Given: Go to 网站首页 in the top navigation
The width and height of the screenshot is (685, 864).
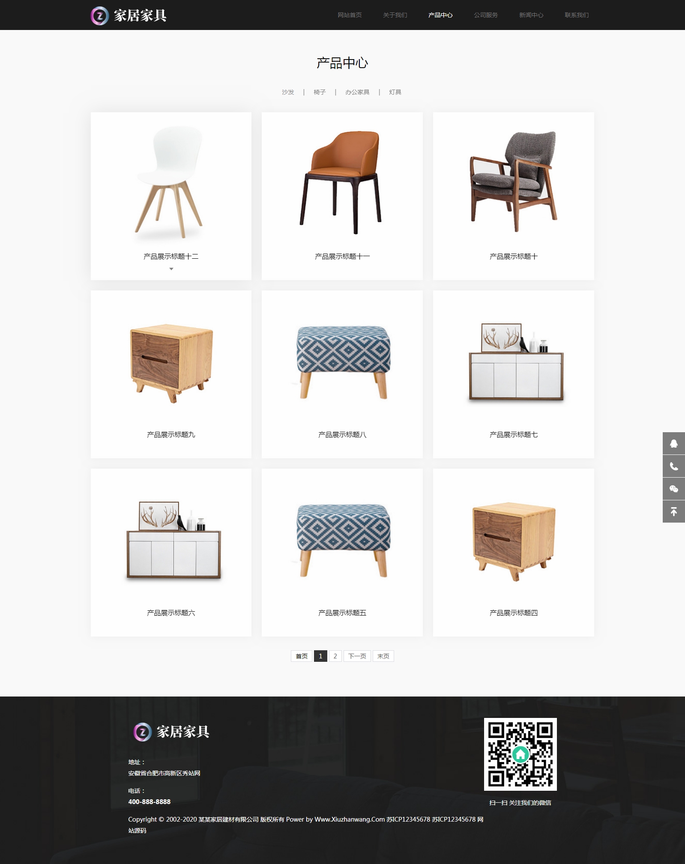Looking at the screenshot, I should [x=350, y=15].
